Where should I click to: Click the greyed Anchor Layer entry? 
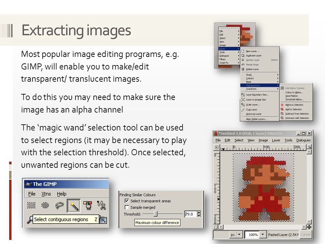point(253,60)
